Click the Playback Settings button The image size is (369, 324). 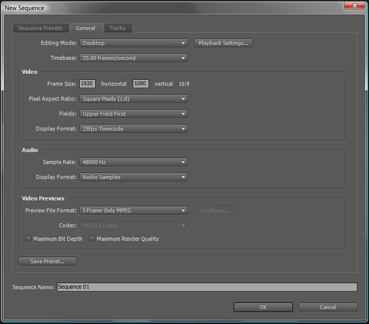point(223,43)
